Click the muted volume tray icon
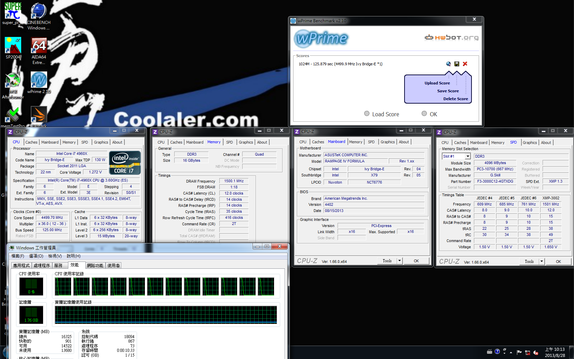Screen dimensions: 574x359 pyautogui.click(x=536, y=353)
